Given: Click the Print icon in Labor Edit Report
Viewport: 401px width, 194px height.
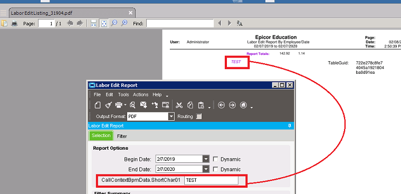Looking at the screenshot, I should pyautogui.click(x=119, y=105).
